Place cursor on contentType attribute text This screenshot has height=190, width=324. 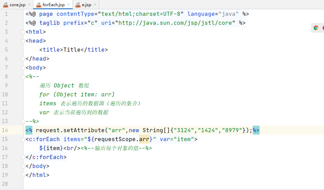(75, 14)
